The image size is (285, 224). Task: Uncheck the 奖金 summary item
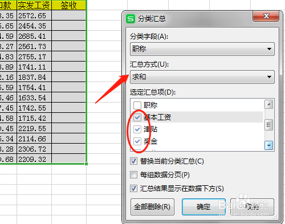[137, 141]
